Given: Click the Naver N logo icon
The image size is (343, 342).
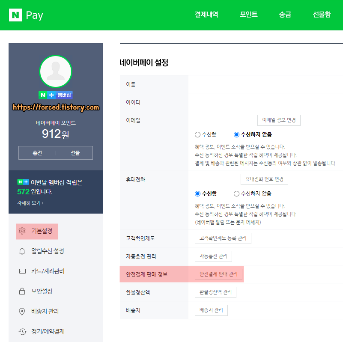Looking at the screenshot, I should point(15,15).
